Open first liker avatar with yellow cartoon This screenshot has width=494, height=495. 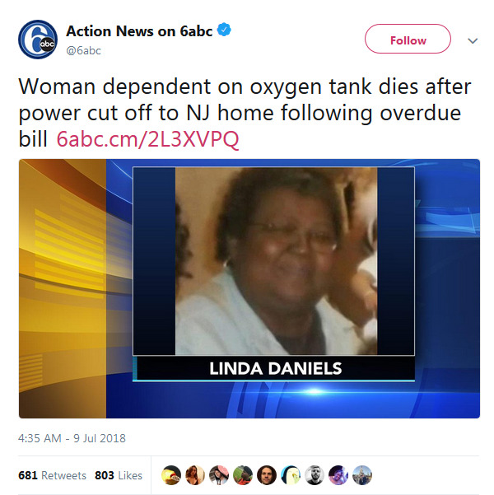click(x=171, y=475)
